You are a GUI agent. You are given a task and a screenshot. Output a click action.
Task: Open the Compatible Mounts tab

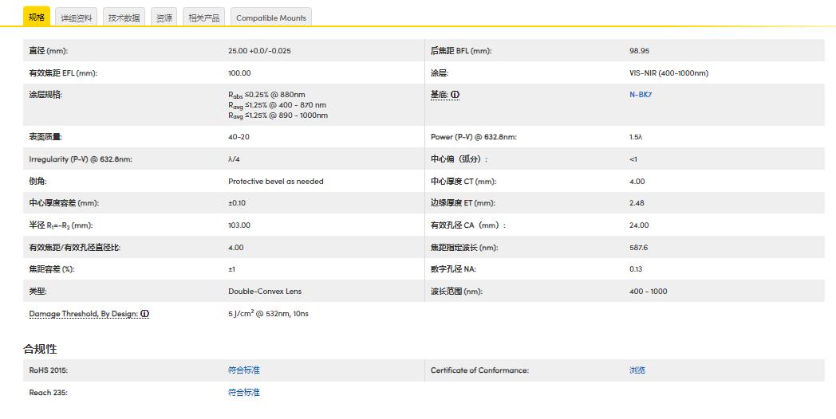[270, 18]
